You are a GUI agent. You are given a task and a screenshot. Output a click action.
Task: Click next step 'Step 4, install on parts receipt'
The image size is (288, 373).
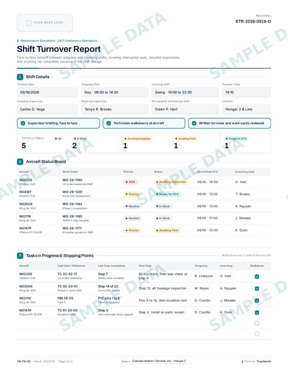(x=161, y=312)
